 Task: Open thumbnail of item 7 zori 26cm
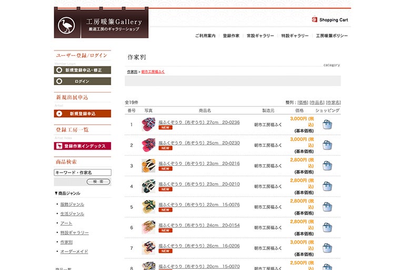coord(148,248)
